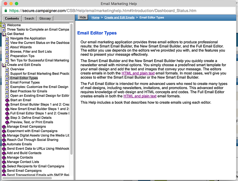
Task: Open Support for Email Marketing Best Practices topic
Action: (x=40, y=74)
